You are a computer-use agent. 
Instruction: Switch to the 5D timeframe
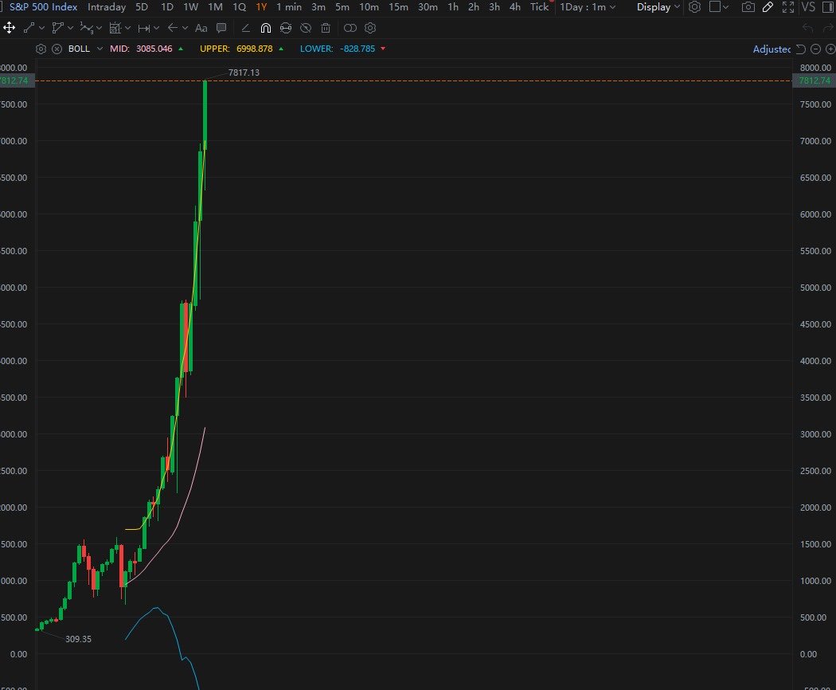142,7
